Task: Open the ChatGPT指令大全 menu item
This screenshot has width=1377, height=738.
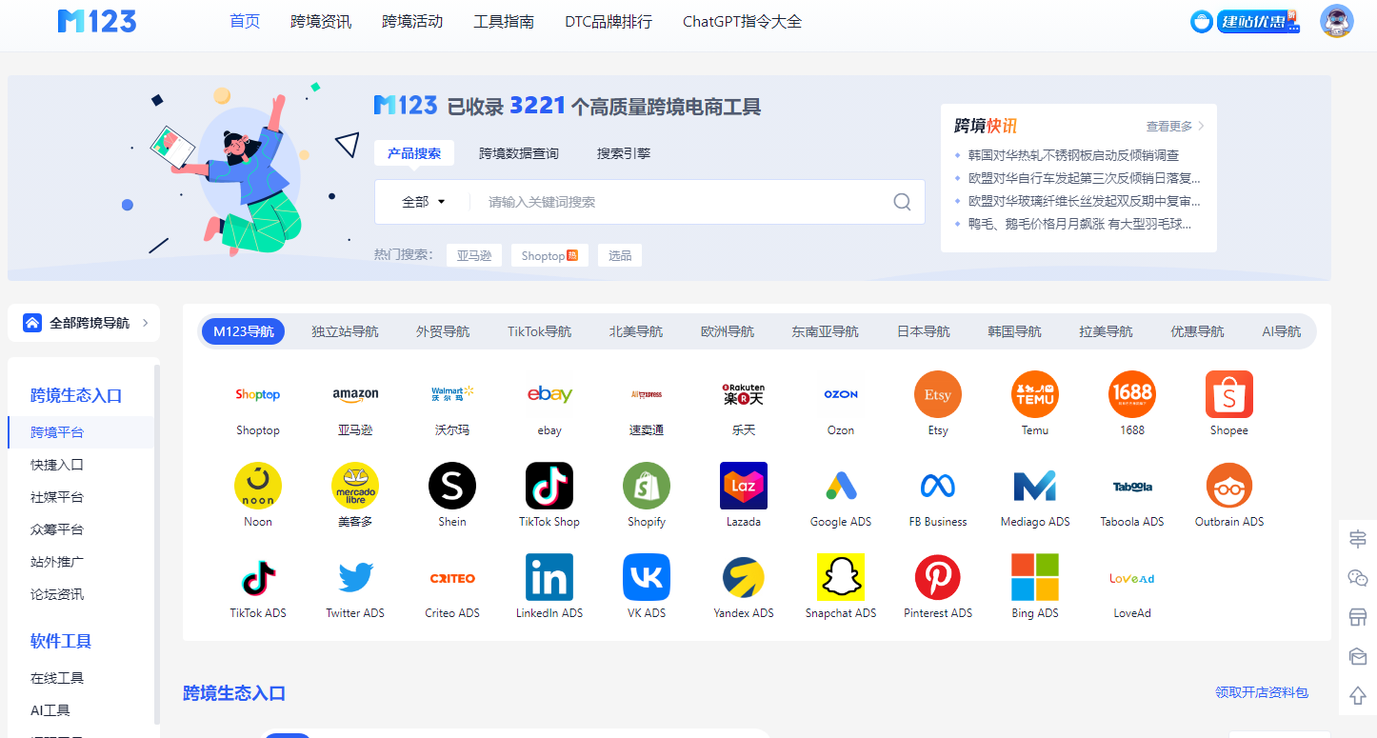Action: coord(742,21)
